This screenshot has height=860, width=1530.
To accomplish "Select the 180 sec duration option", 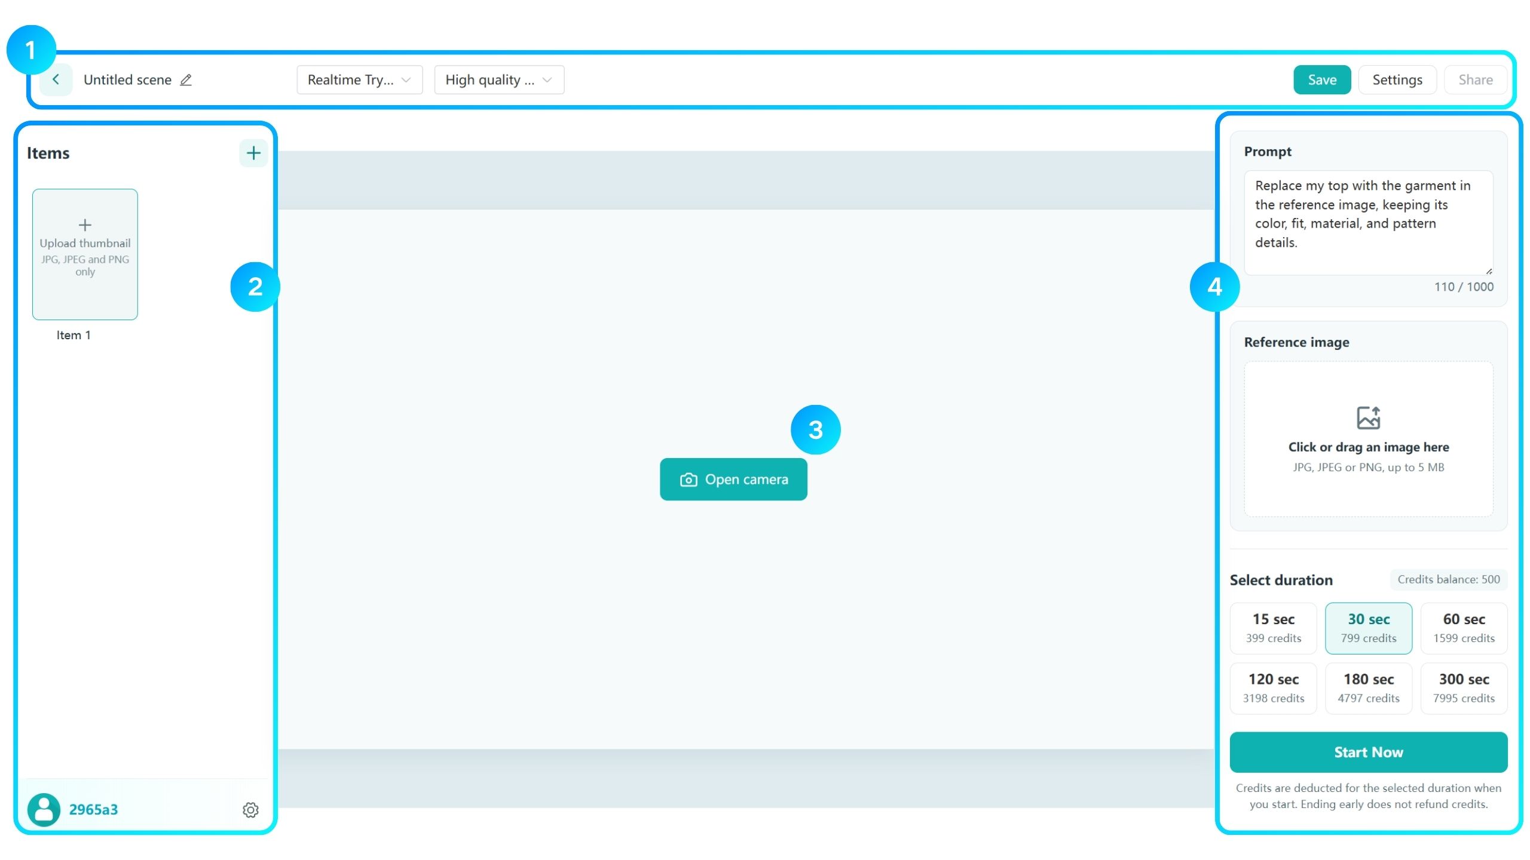I will [1368, 688].
